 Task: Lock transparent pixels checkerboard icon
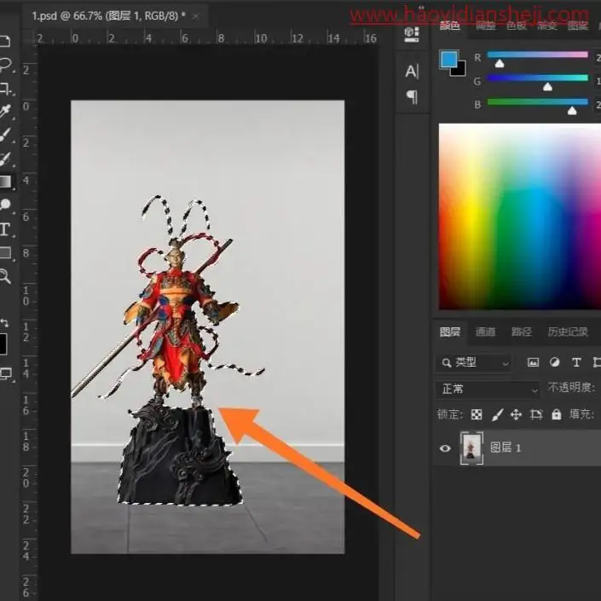(477, 414)
